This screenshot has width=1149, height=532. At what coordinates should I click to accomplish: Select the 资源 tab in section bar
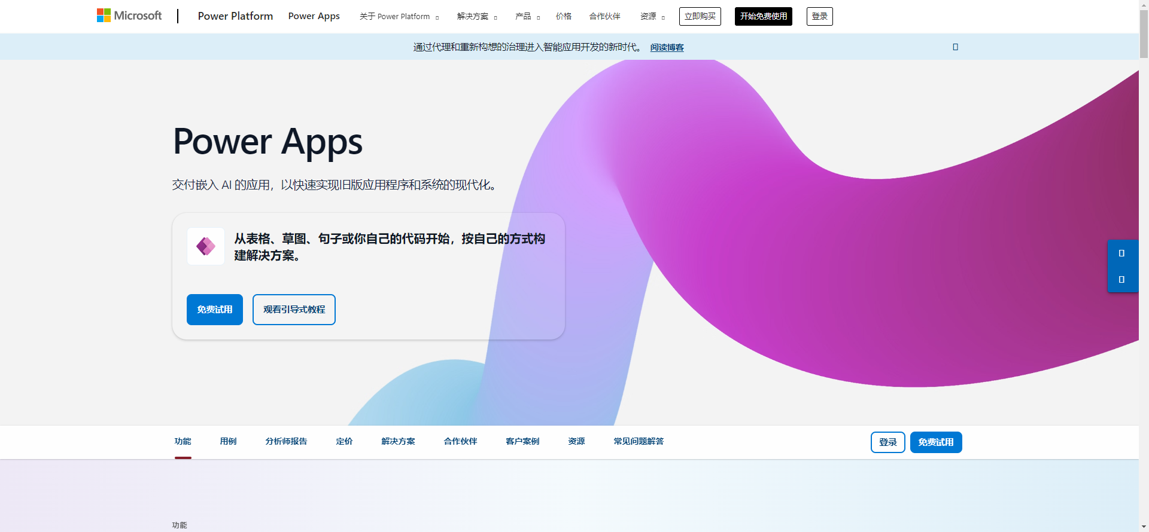point(576,441)
